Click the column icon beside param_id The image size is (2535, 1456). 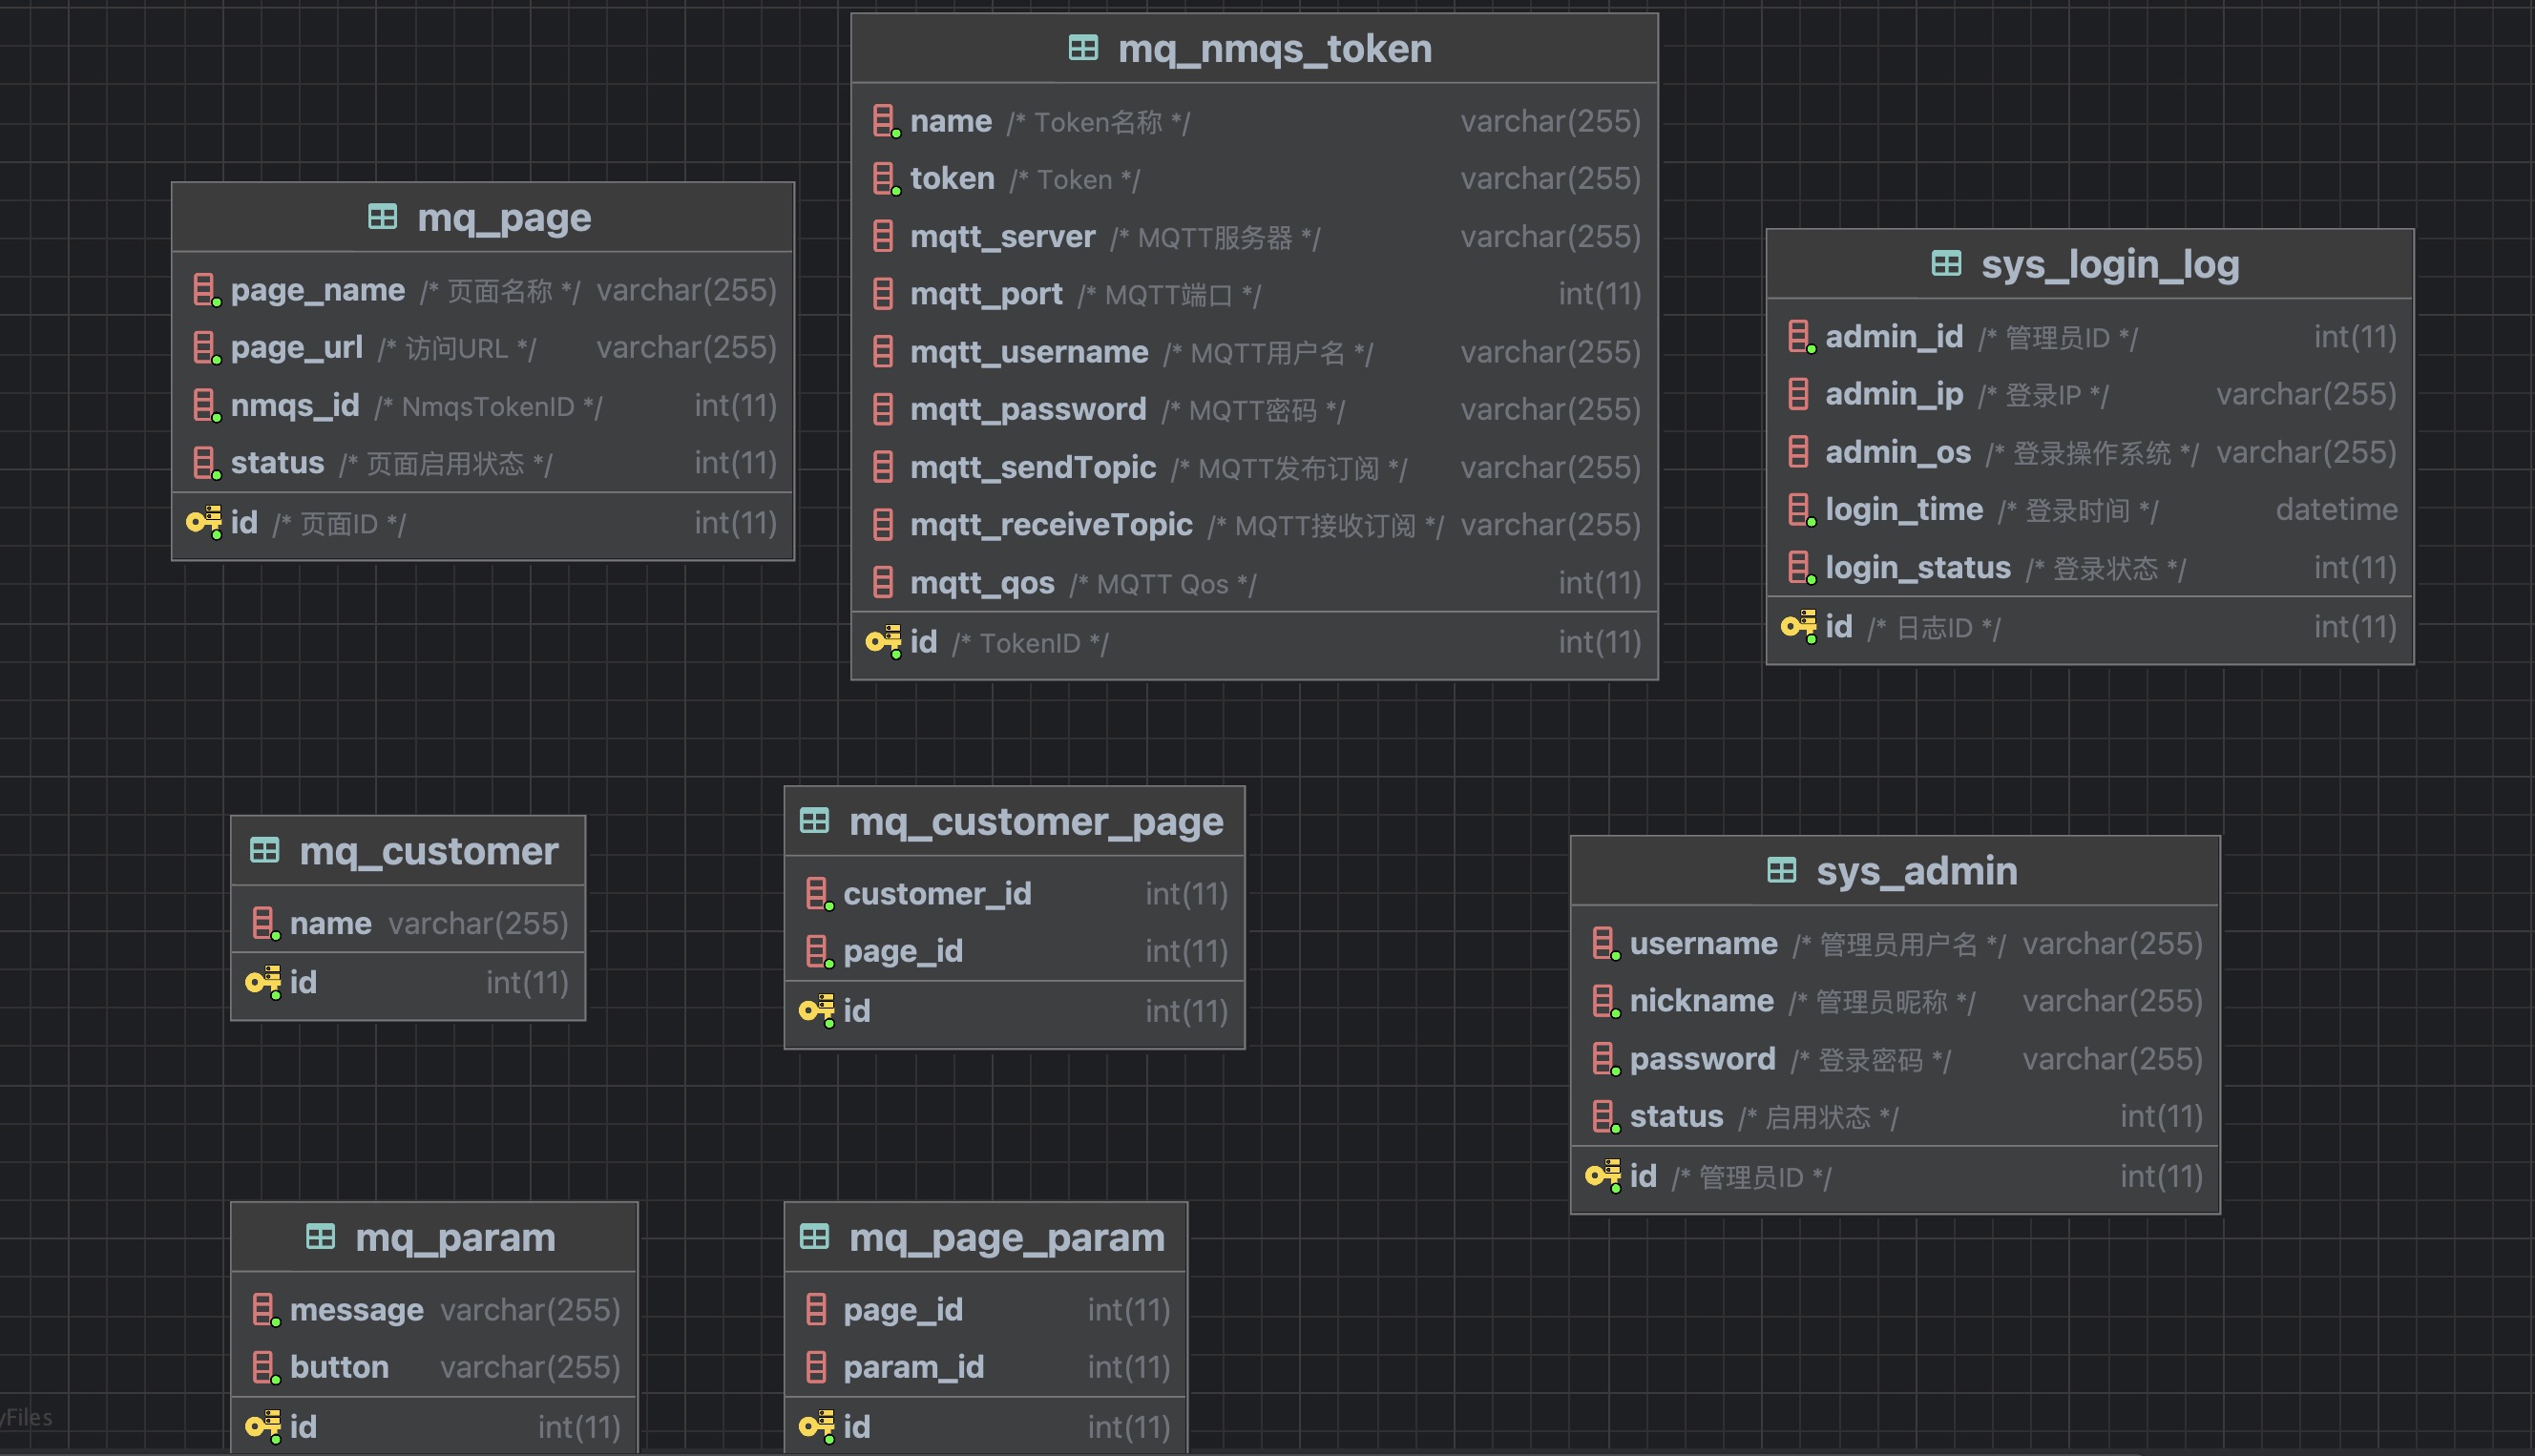coord(816,1367)
